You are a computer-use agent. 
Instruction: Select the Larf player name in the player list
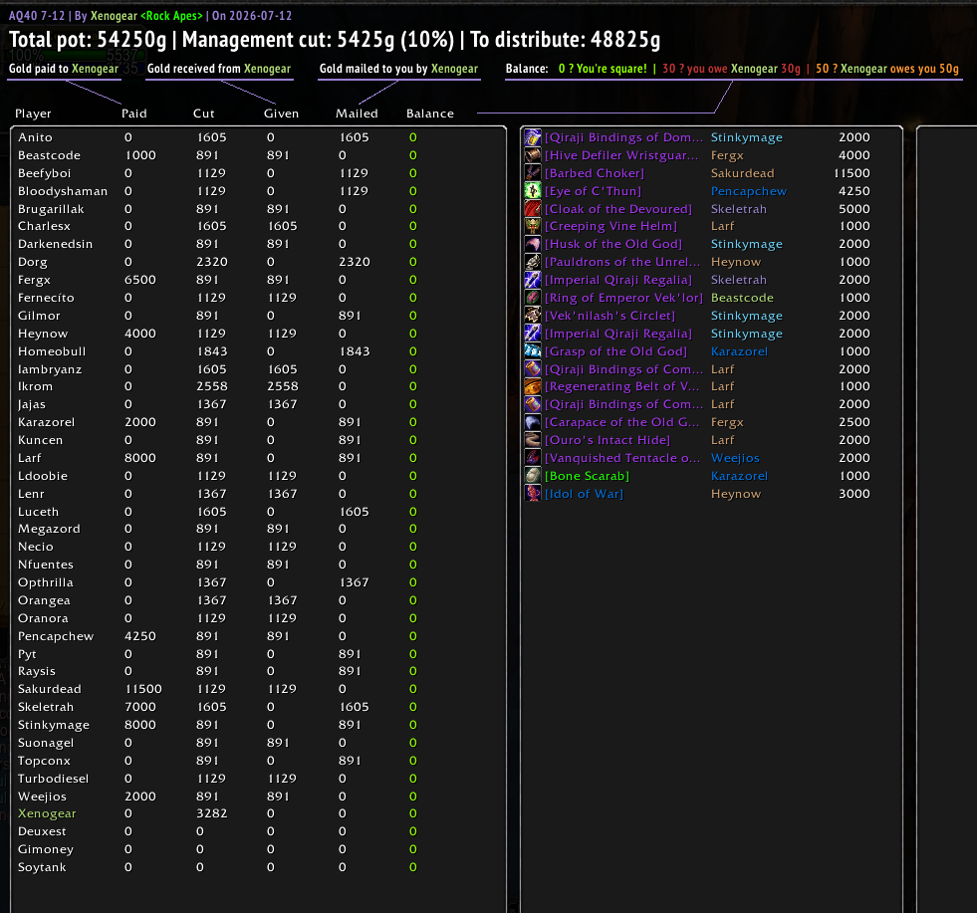tap(29, 458)
